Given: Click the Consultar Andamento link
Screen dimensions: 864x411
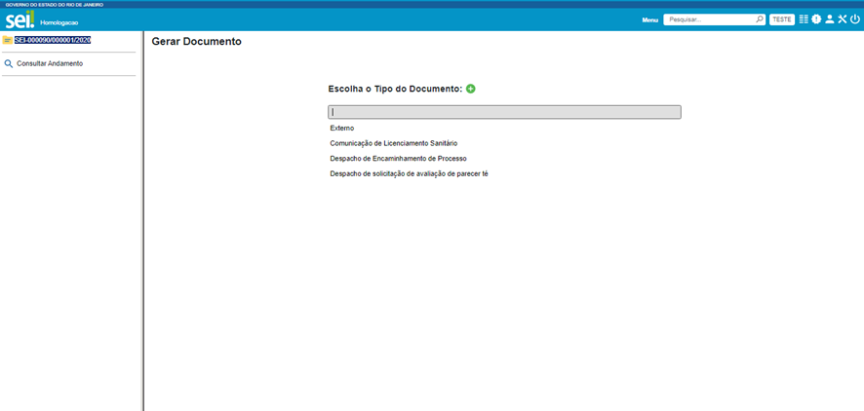Looking at the screenshot, I should 50,63.
